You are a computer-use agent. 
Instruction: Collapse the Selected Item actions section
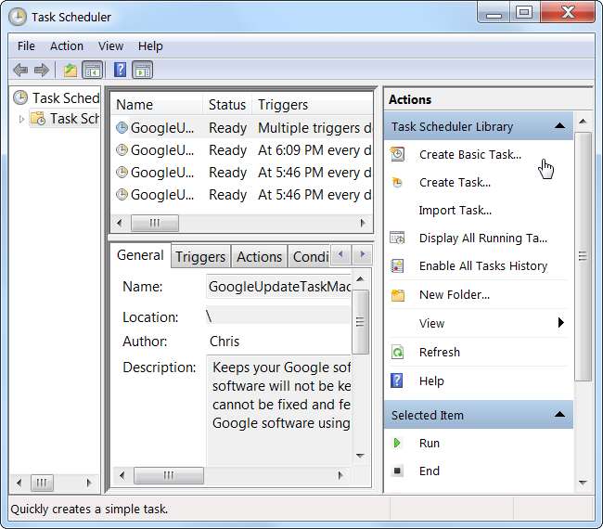[x=559, y=415]
